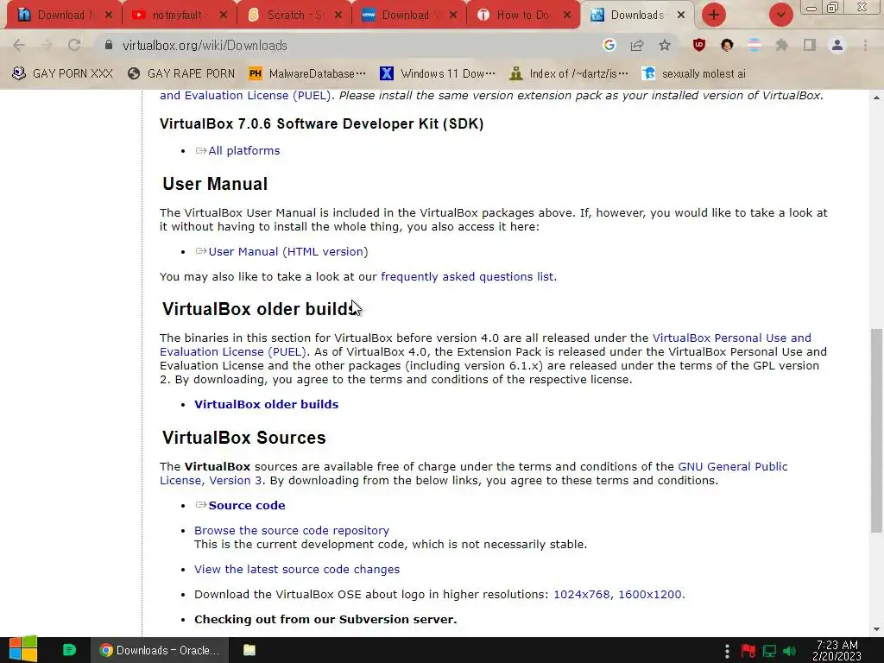Bookmark this page with the star

point(665,45)
